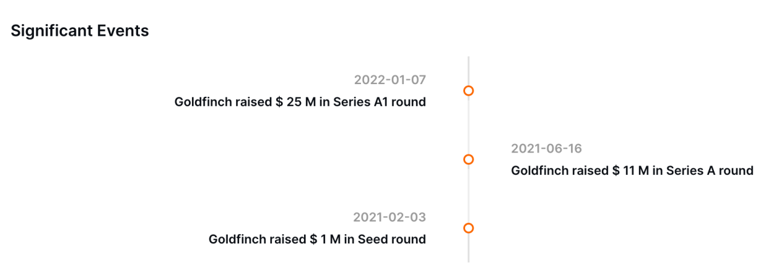Open the $1 M Seed round event
The width and height of the screenshot is (766, 273).
(317, 239)
